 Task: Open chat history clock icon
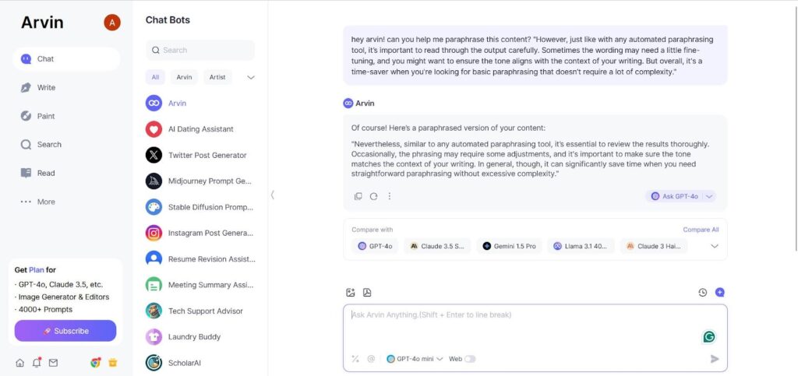tap(702, 292)
